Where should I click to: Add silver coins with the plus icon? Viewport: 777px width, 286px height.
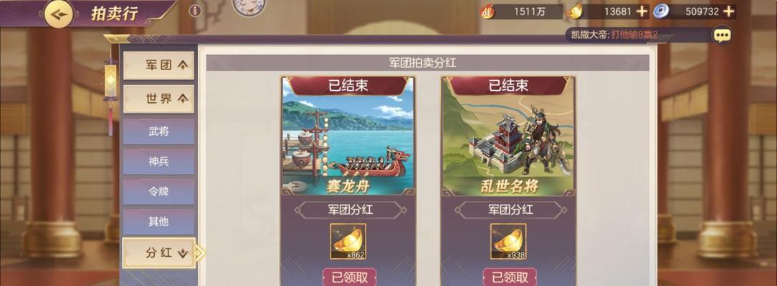[x=728, y=11]
